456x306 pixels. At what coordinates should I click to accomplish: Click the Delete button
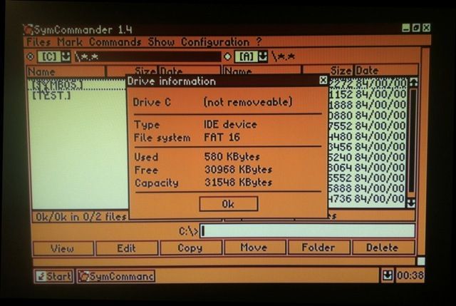383,248
